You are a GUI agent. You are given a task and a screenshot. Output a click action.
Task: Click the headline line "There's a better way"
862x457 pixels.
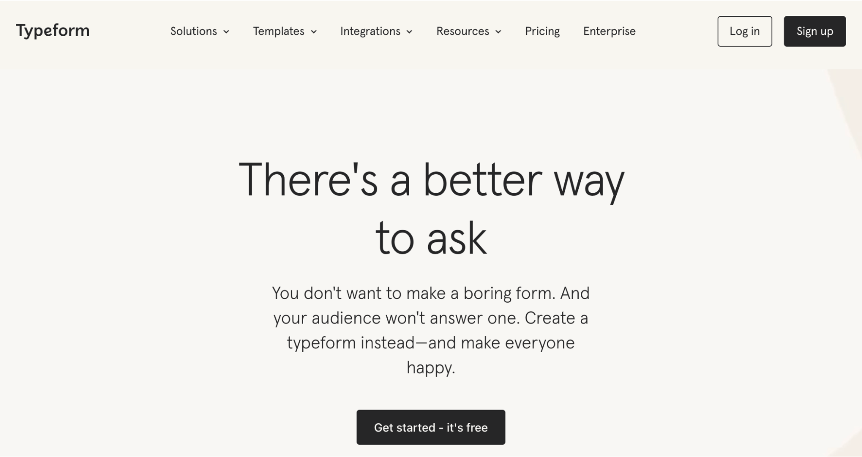(x=431, y=180)
